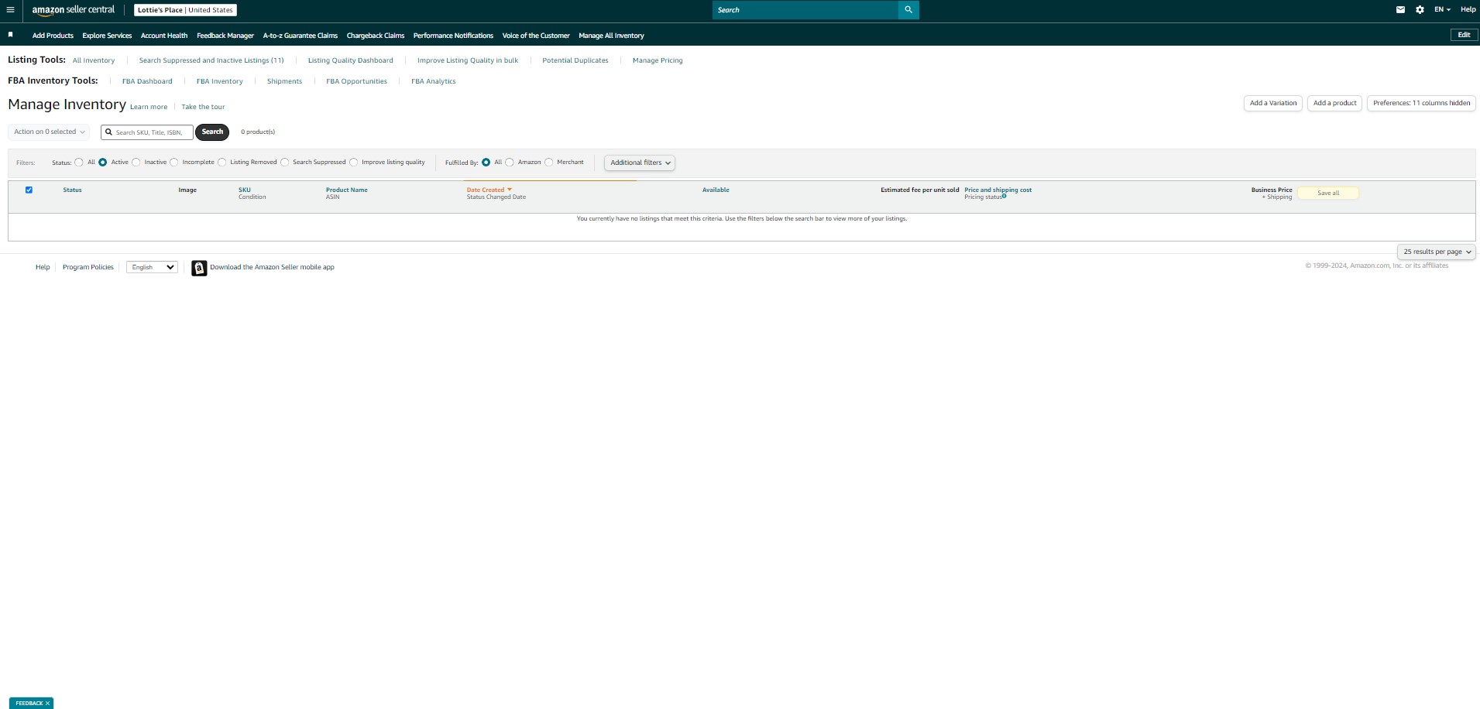The height and width of the screenshot is (709, 1480).
Task: Select Fulfilled By Amazon radio
Action: tap(510, 163)
